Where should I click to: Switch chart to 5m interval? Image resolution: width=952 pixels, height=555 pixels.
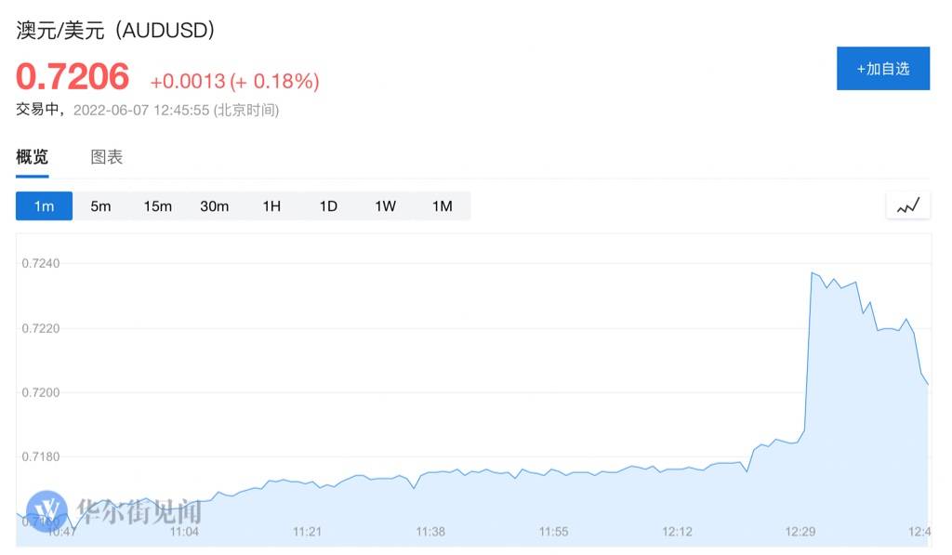click(x=100, y=206)
